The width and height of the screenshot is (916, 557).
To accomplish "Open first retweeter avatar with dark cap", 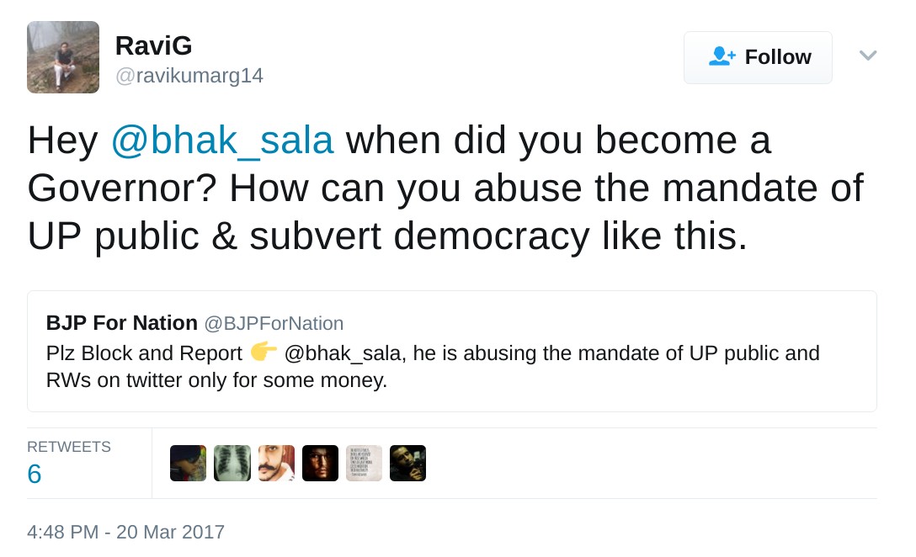I will coord(188,463).
